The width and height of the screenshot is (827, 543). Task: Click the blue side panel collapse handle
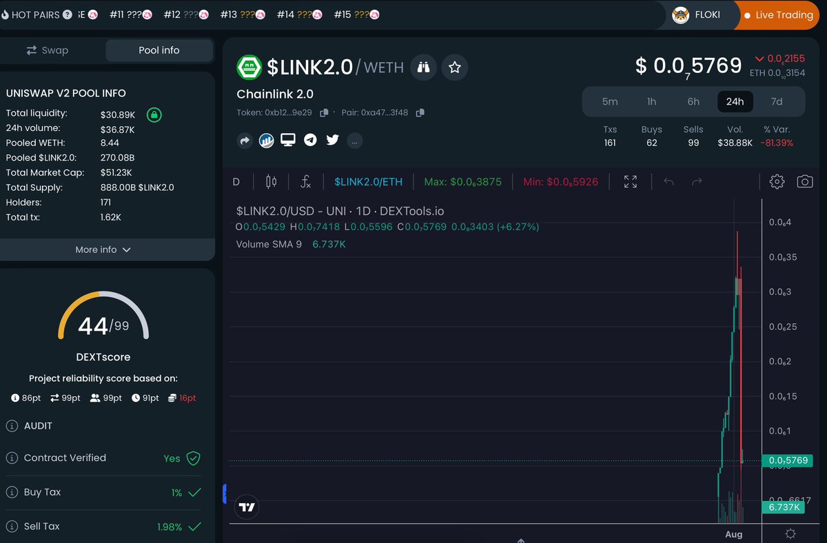click(225, 493)
